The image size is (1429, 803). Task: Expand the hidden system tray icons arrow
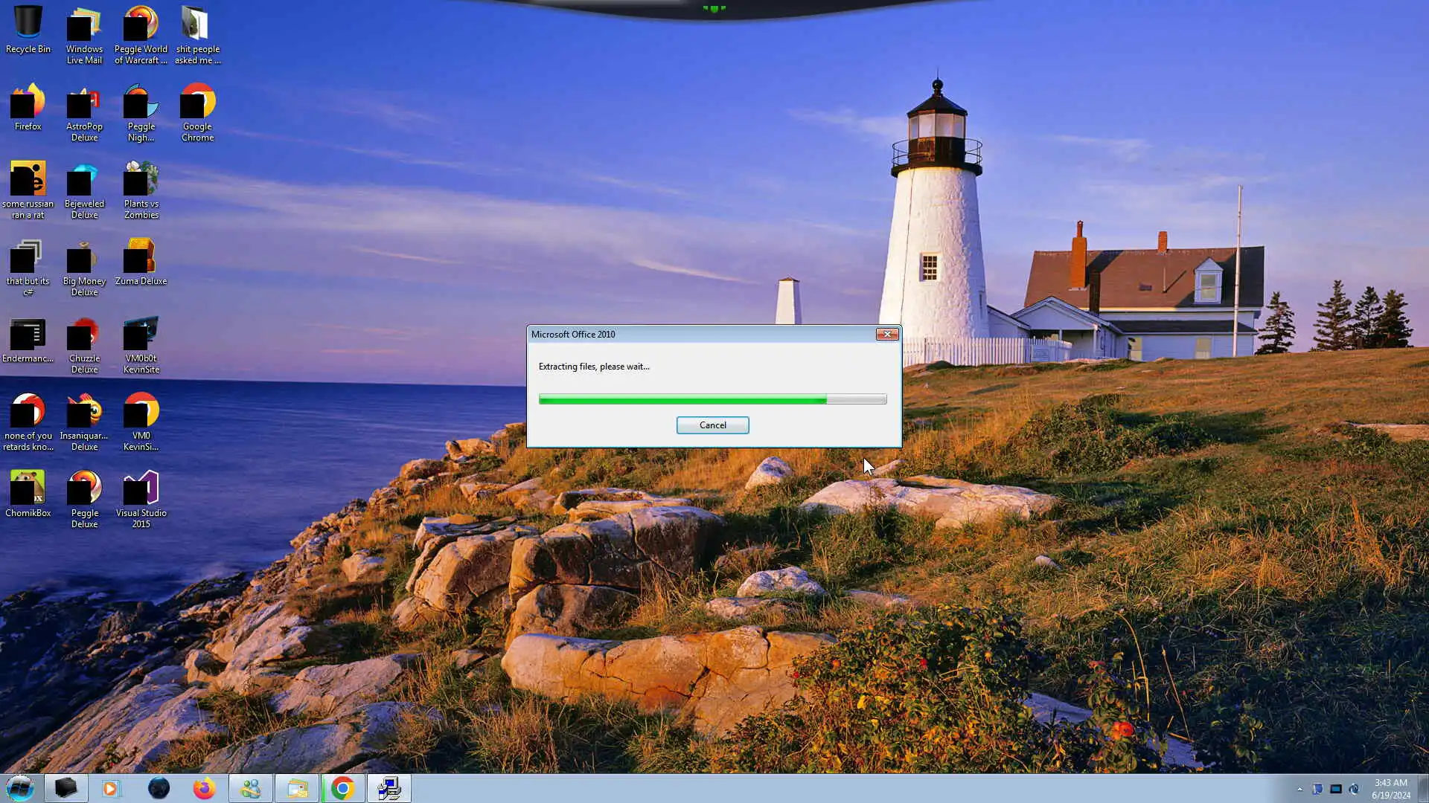[x=1299, y=789]
